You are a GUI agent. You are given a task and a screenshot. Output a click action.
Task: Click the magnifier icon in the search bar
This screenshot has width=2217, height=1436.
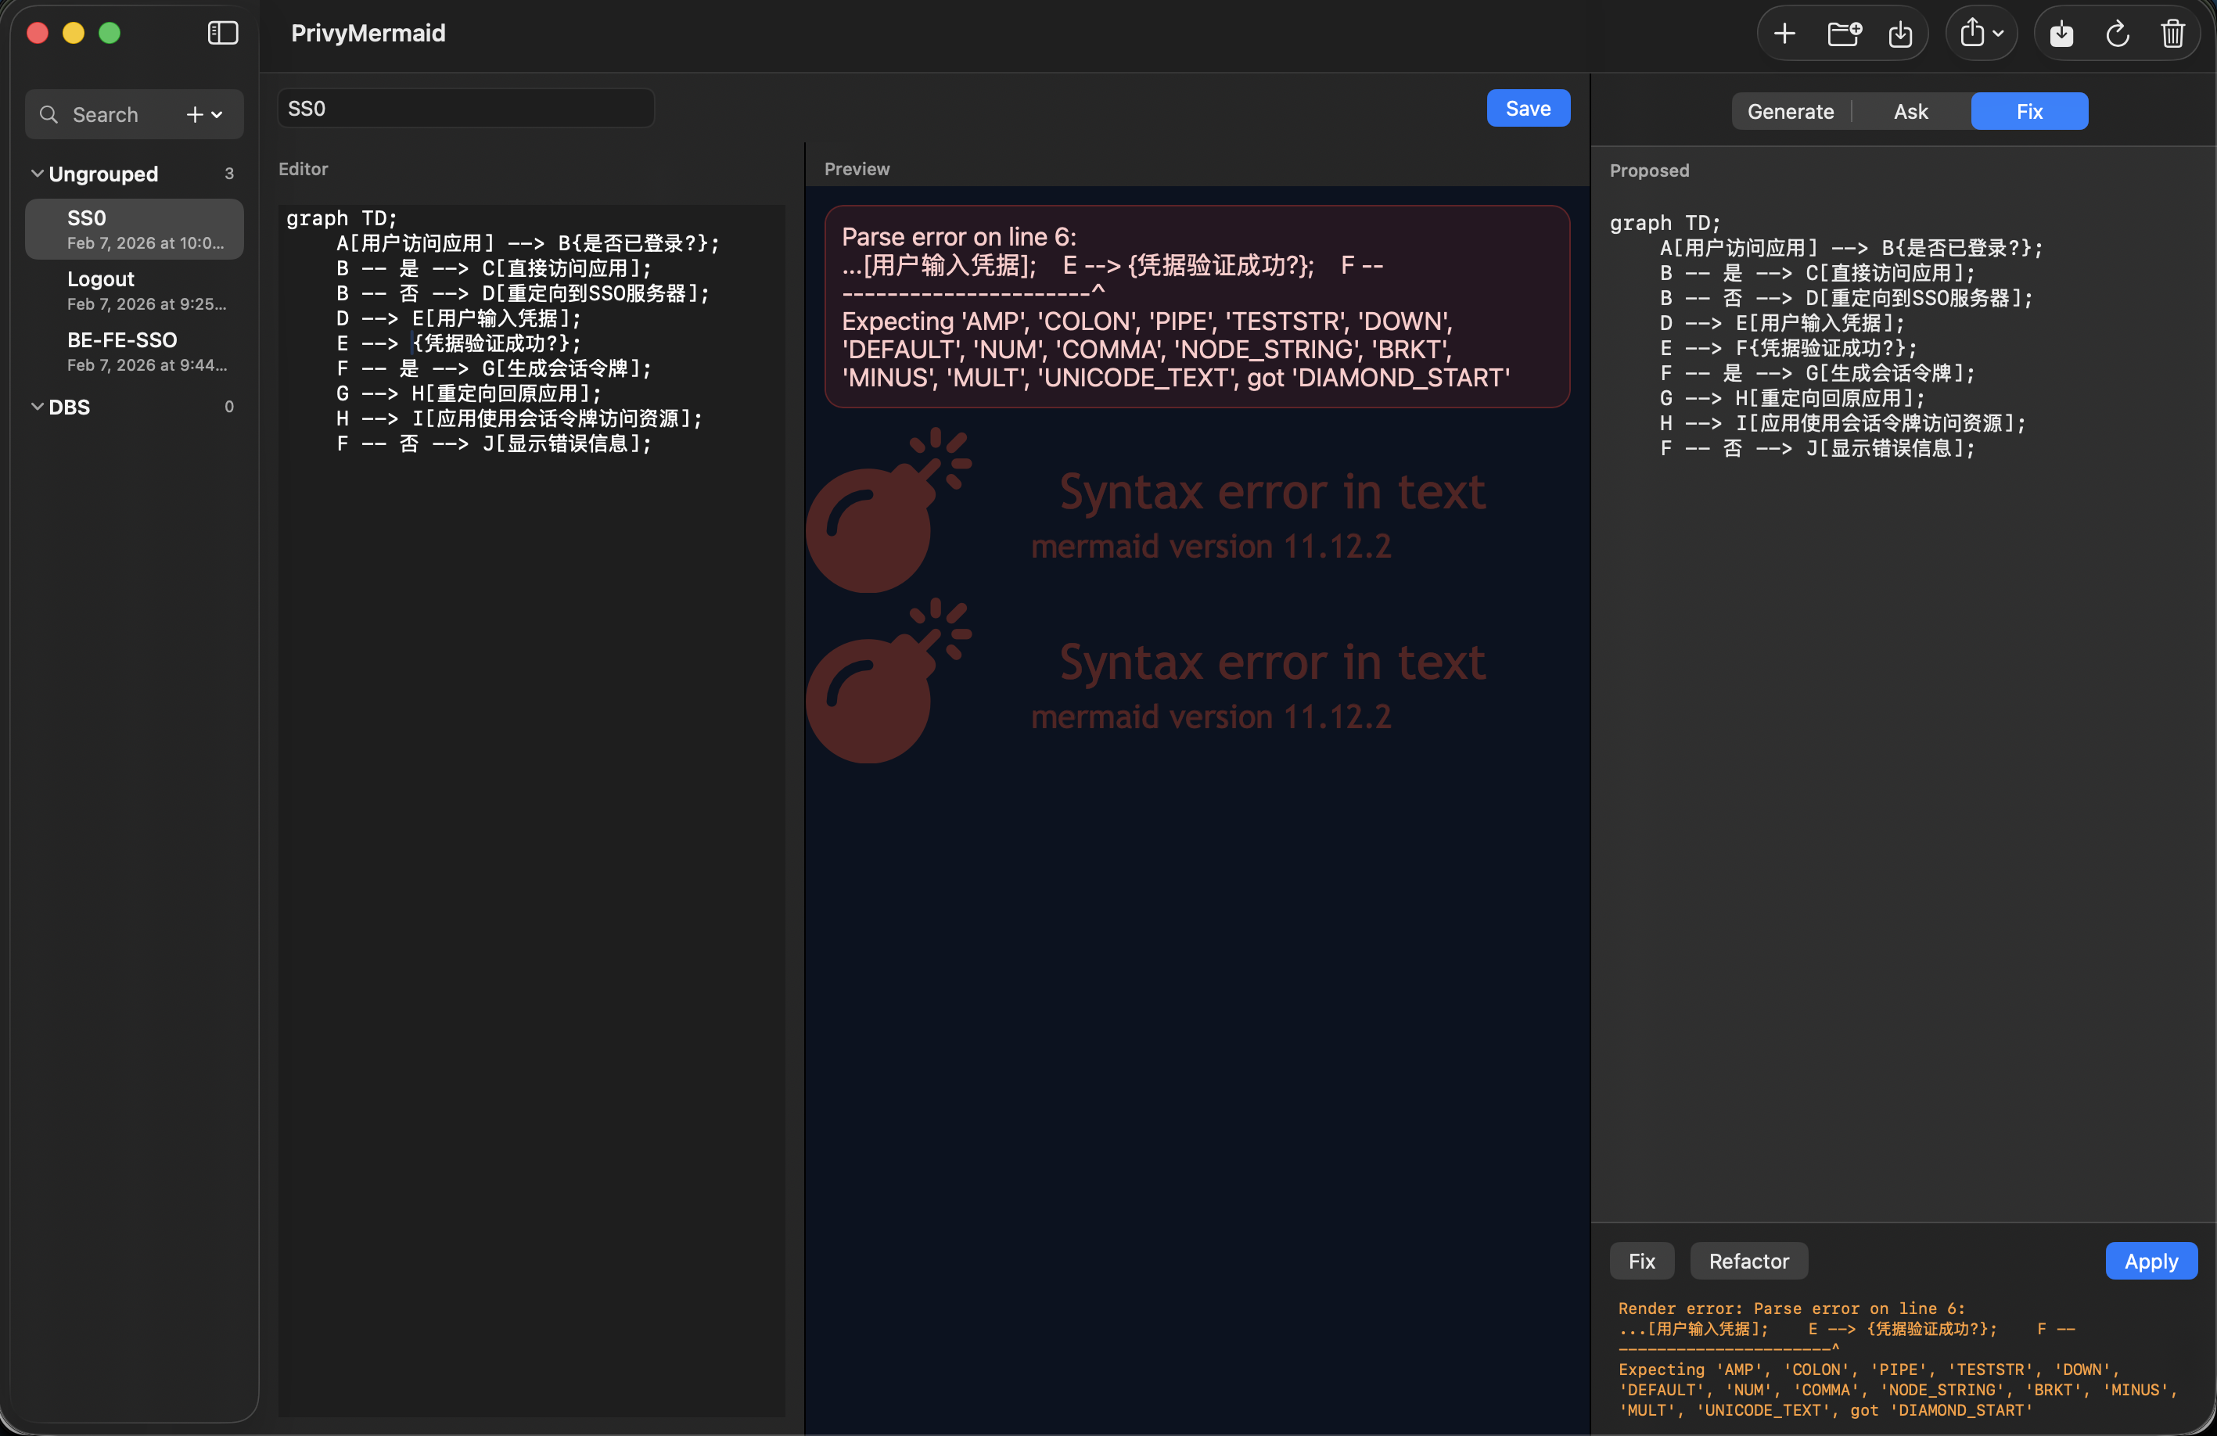coord(49,113)
